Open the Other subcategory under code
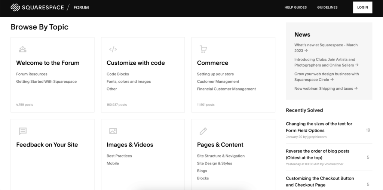The image size is (383, 190). pyautogui.click(x=111, y=89)
